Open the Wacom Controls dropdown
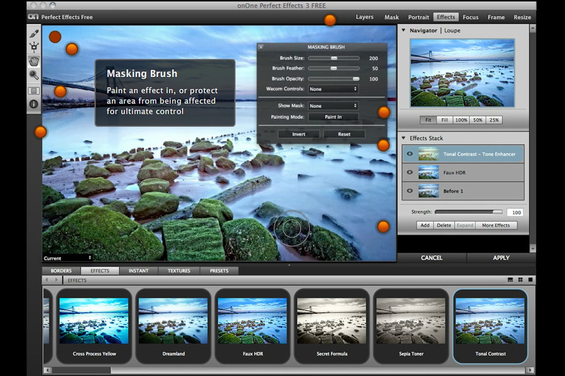This screenshot has width=565, height=376. [x=333, y=89]
